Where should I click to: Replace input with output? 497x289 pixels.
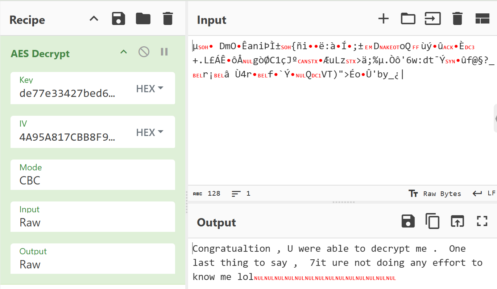pyautogui.click(x=457, y=221)
